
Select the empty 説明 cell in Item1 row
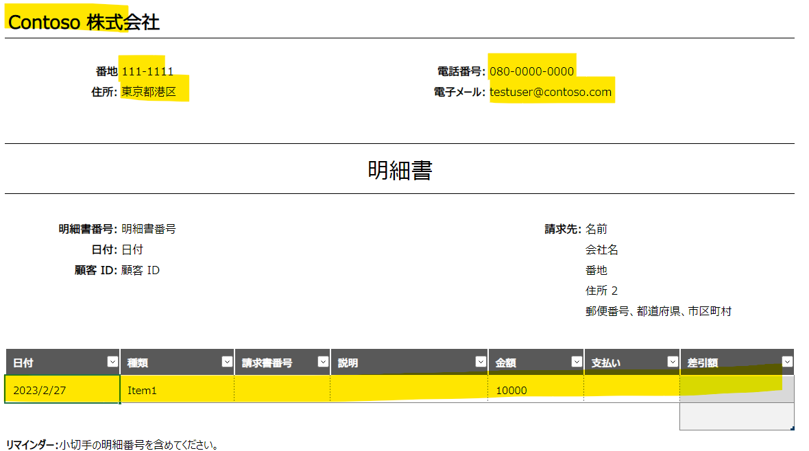point(409,389)
